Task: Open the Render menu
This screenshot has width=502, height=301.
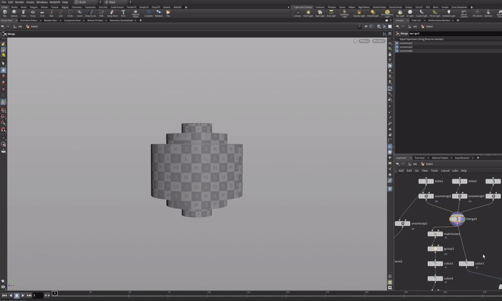Action: coord(19,2)
